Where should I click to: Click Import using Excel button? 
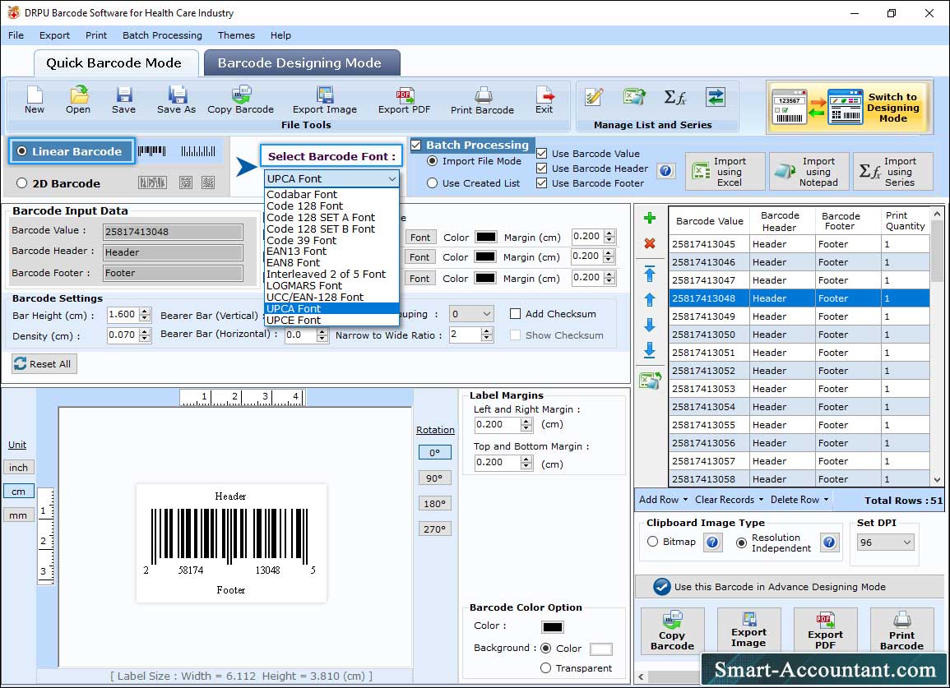[x=725, y=172]
